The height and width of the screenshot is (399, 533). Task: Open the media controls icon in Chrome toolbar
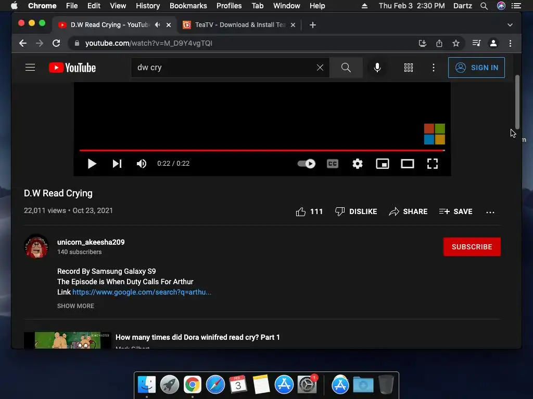click(477, 43)
